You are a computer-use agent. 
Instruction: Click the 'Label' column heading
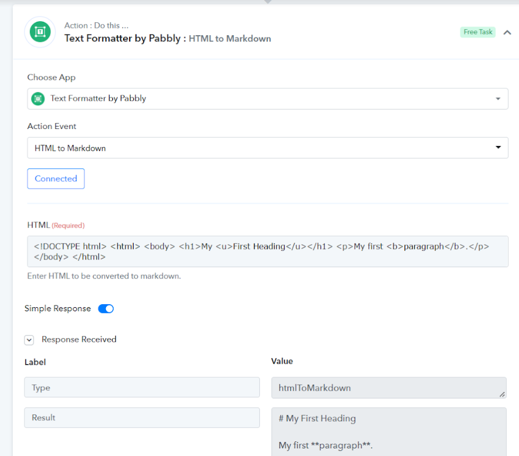coord(35,362)
